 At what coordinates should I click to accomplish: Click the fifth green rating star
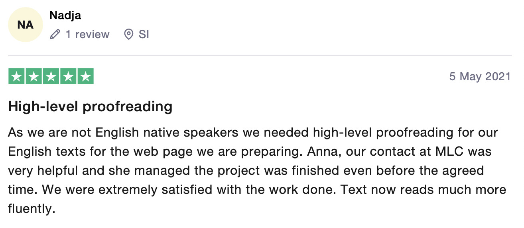85,77
